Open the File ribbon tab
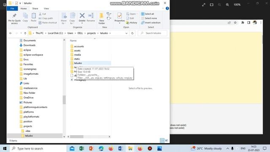Viewport: 270px width, 152px height. pos(12,8)
